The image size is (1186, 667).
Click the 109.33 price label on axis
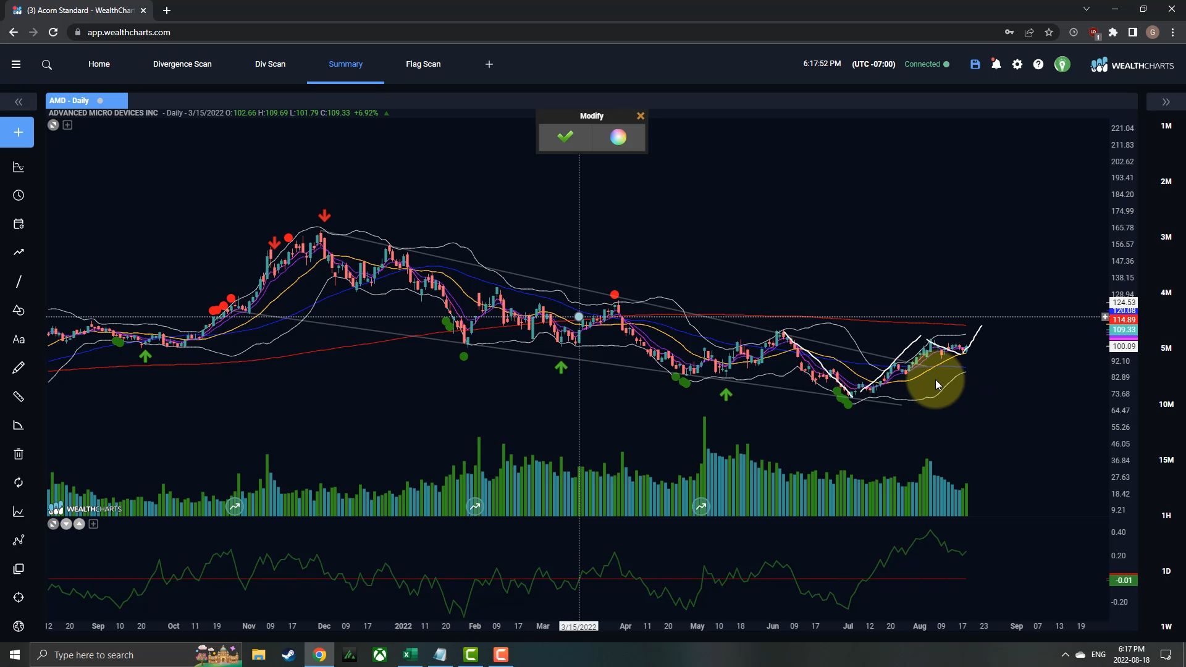[x=1124, y=330]
